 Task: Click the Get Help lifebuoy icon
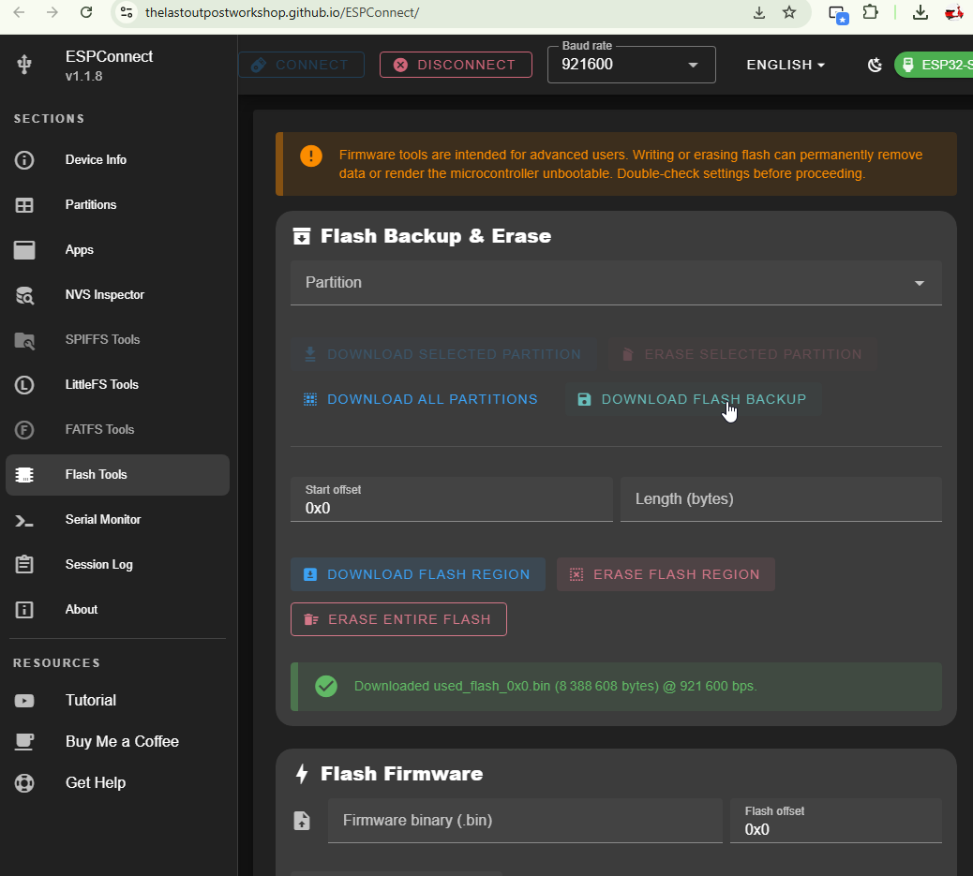(x=24, y=783)
